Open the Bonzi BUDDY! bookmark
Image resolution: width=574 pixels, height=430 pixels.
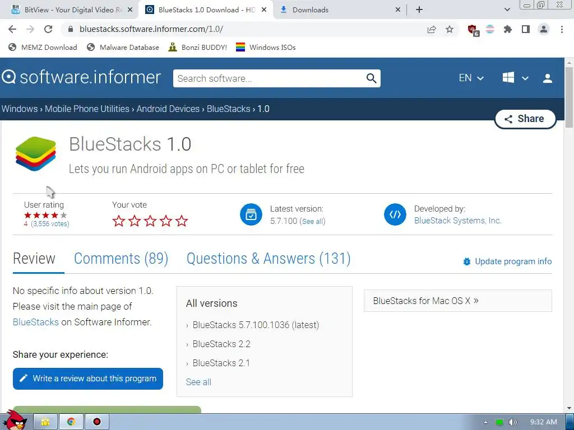(197, 47)
